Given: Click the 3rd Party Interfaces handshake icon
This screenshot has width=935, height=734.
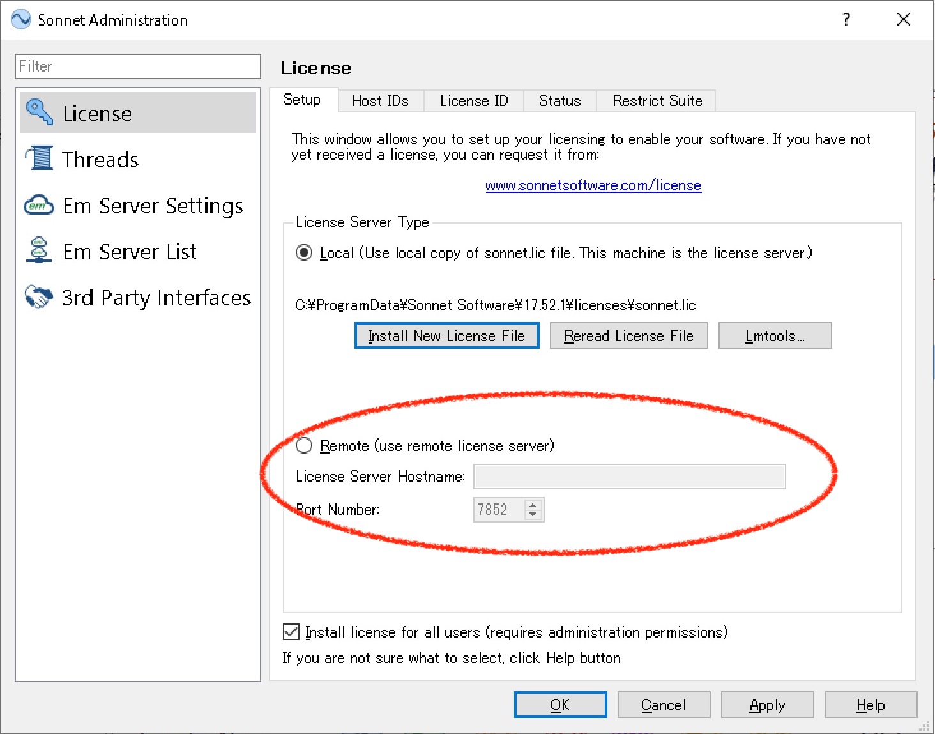Looking at the screenshot, I should tap(39, 296).
